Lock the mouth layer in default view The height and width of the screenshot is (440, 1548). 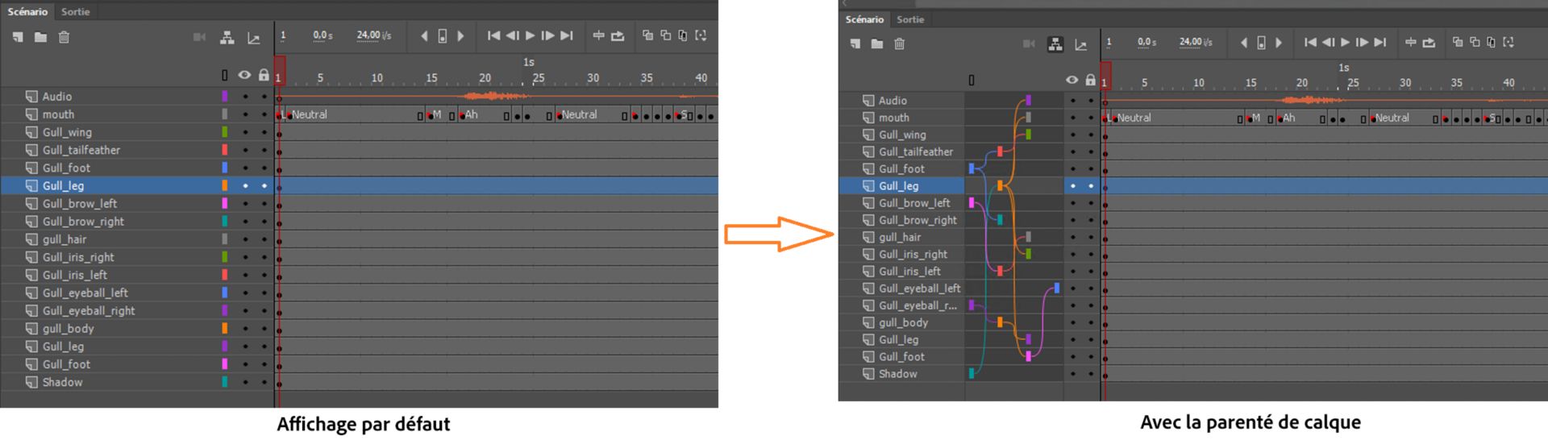pos(264,114)
